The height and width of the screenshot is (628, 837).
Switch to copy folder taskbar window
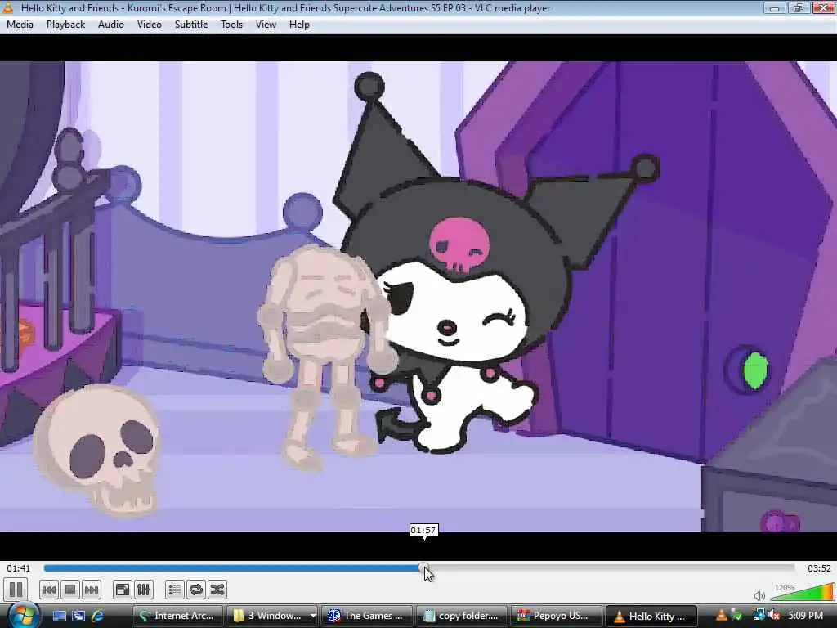click(463, 616)
